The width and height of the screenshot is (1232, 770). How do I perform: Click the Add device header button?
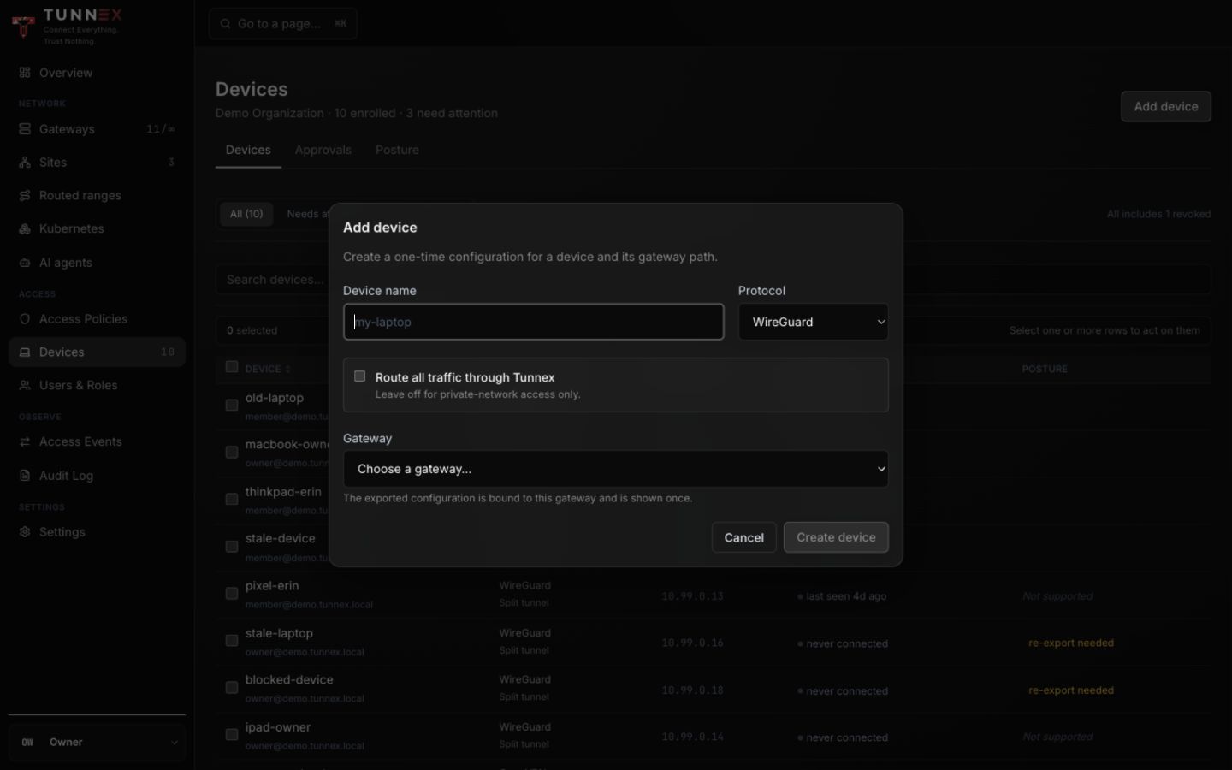[1166, 106]
